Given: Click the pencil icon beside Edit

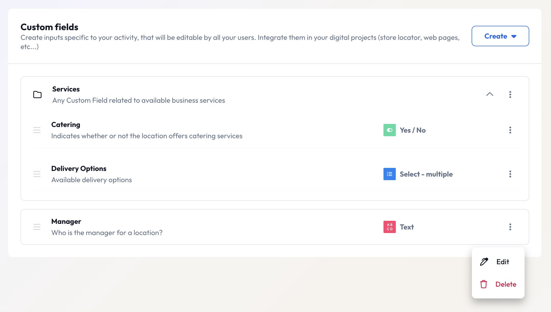Looking at the screenshot, I should (484, 262).
